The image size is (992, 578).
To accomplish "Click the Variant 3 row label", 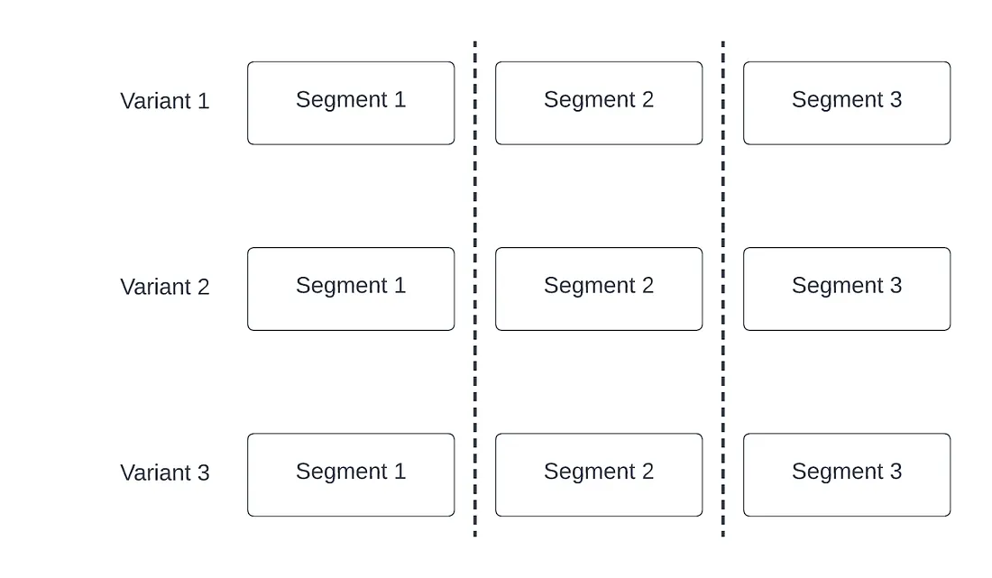I will pos(165,472).
